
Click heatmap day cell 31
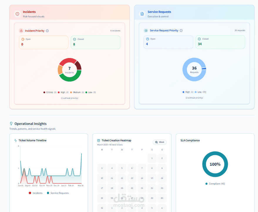tap(102, 208)
